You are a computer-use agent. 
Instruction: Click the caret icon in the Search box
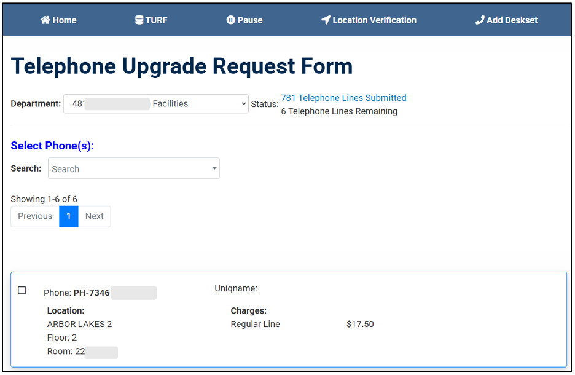click(x=214, y=168)
